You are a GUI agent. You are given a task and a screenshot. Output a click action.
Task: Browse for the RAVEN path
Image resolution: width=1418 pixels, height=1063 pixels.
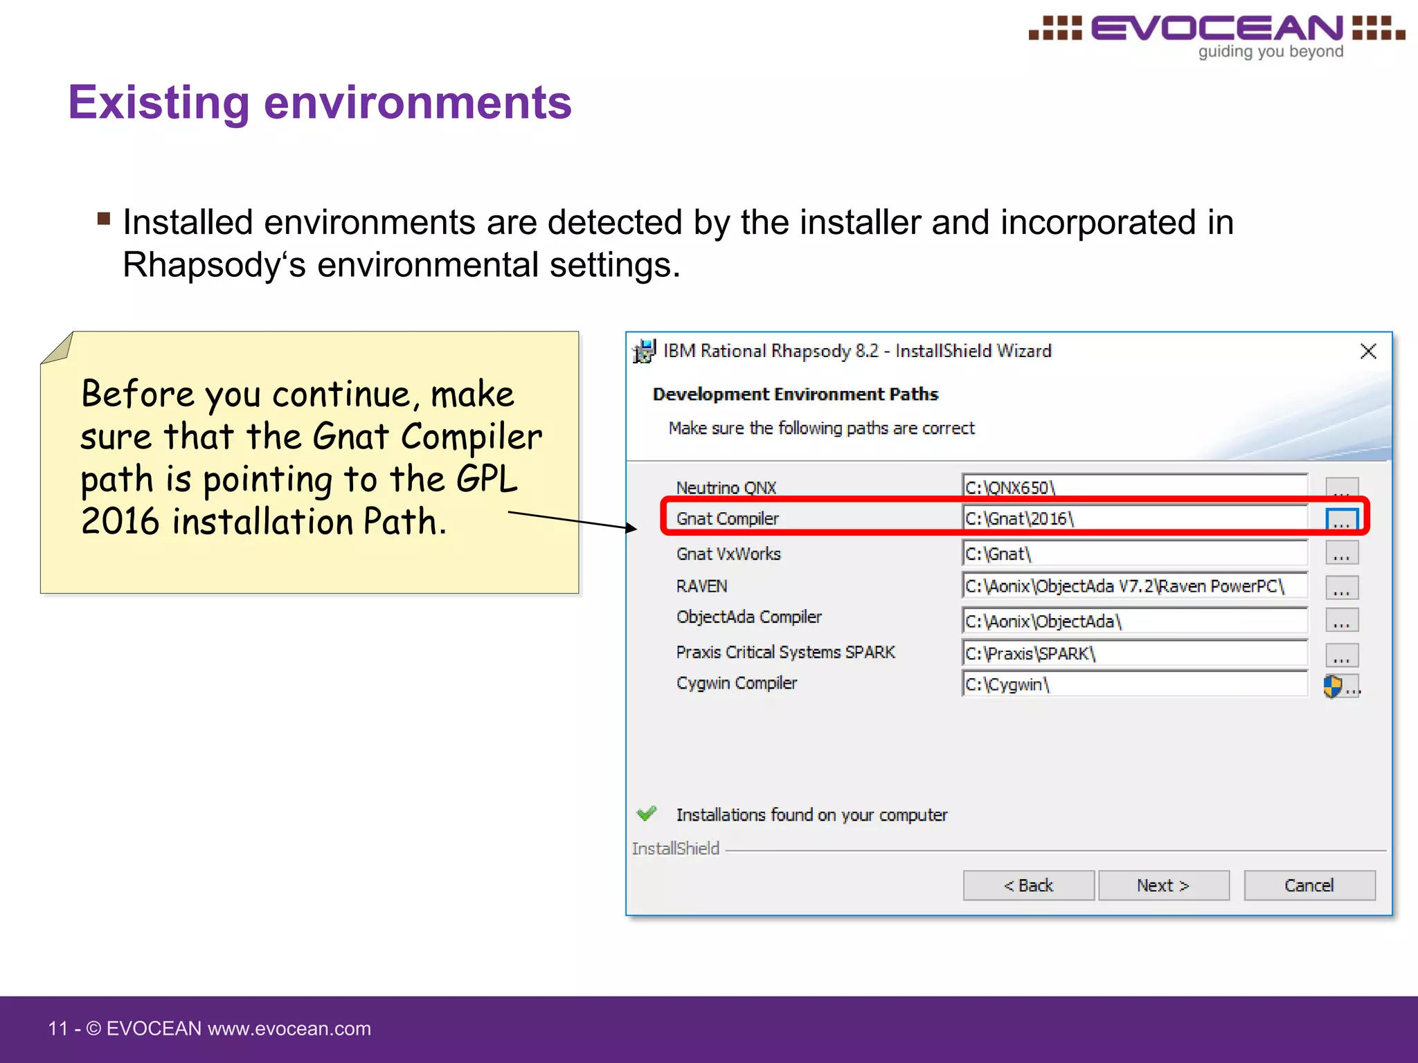tap(1342, 588)
